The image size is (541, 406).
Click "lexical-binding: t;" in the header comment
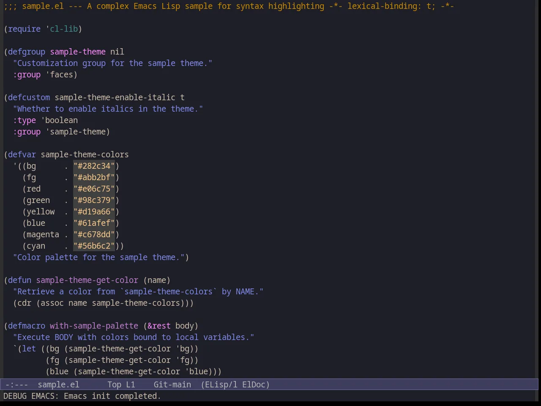(x=391, y=6)
